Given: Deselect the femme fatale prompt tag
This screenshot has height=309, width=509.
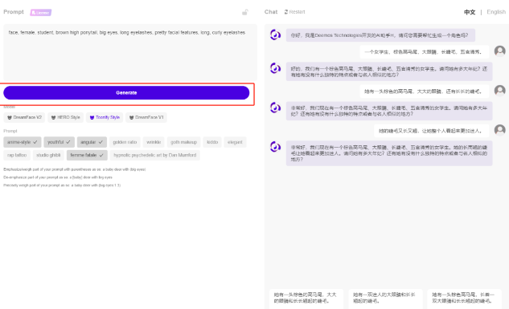Looking at the screenshot, I should [87, 155].
